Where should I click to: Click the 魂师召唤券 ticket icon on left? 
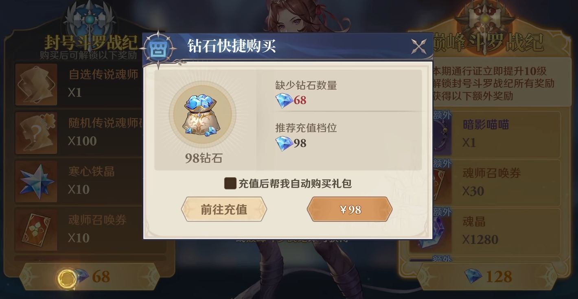pos(36,230)
